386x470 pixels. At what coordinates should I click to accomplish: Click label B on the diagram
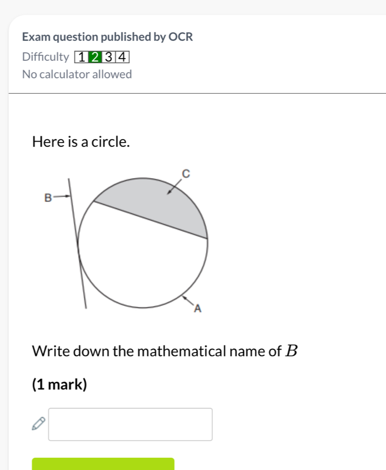(x=48, y=198)
